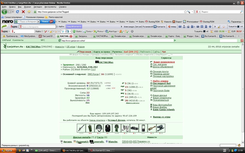Click the RU language indicator in system tray
The height and width of the screenshot is (153, 245).
[x=224, y=151]
